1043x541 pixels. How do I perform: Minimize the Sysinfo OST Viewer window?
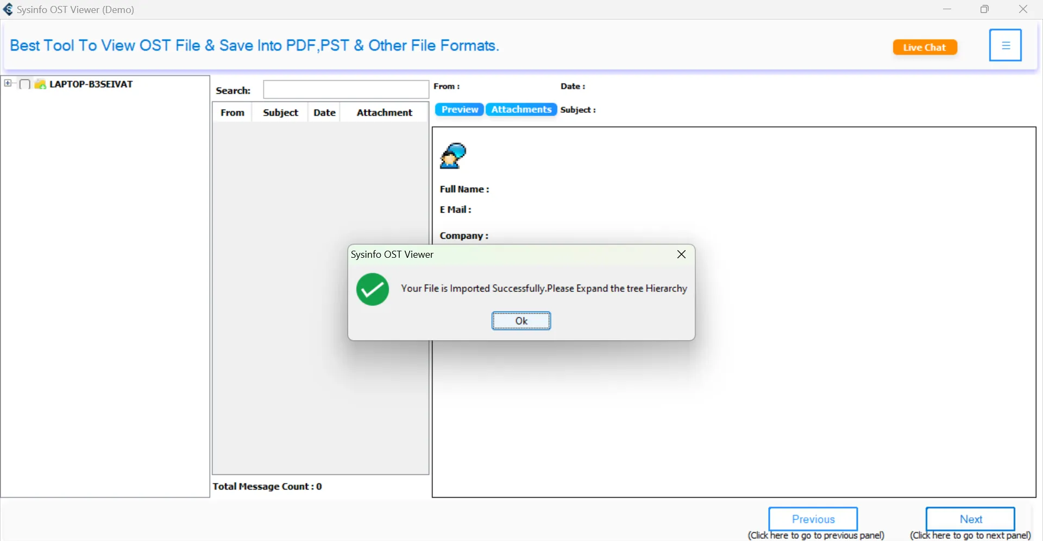[x=947, y=9]
